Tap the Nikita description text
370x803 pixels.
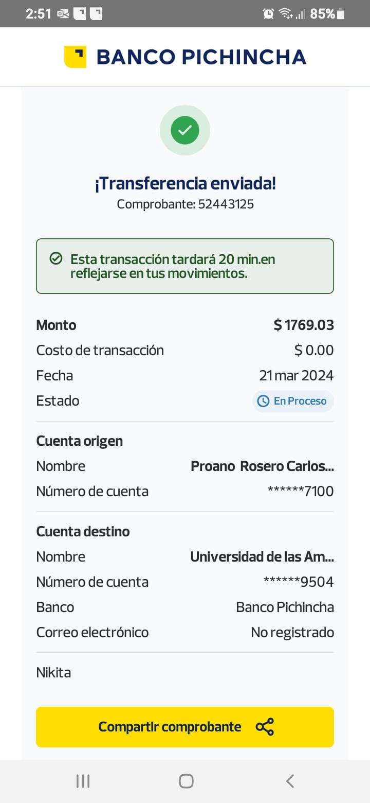(53, 672)
